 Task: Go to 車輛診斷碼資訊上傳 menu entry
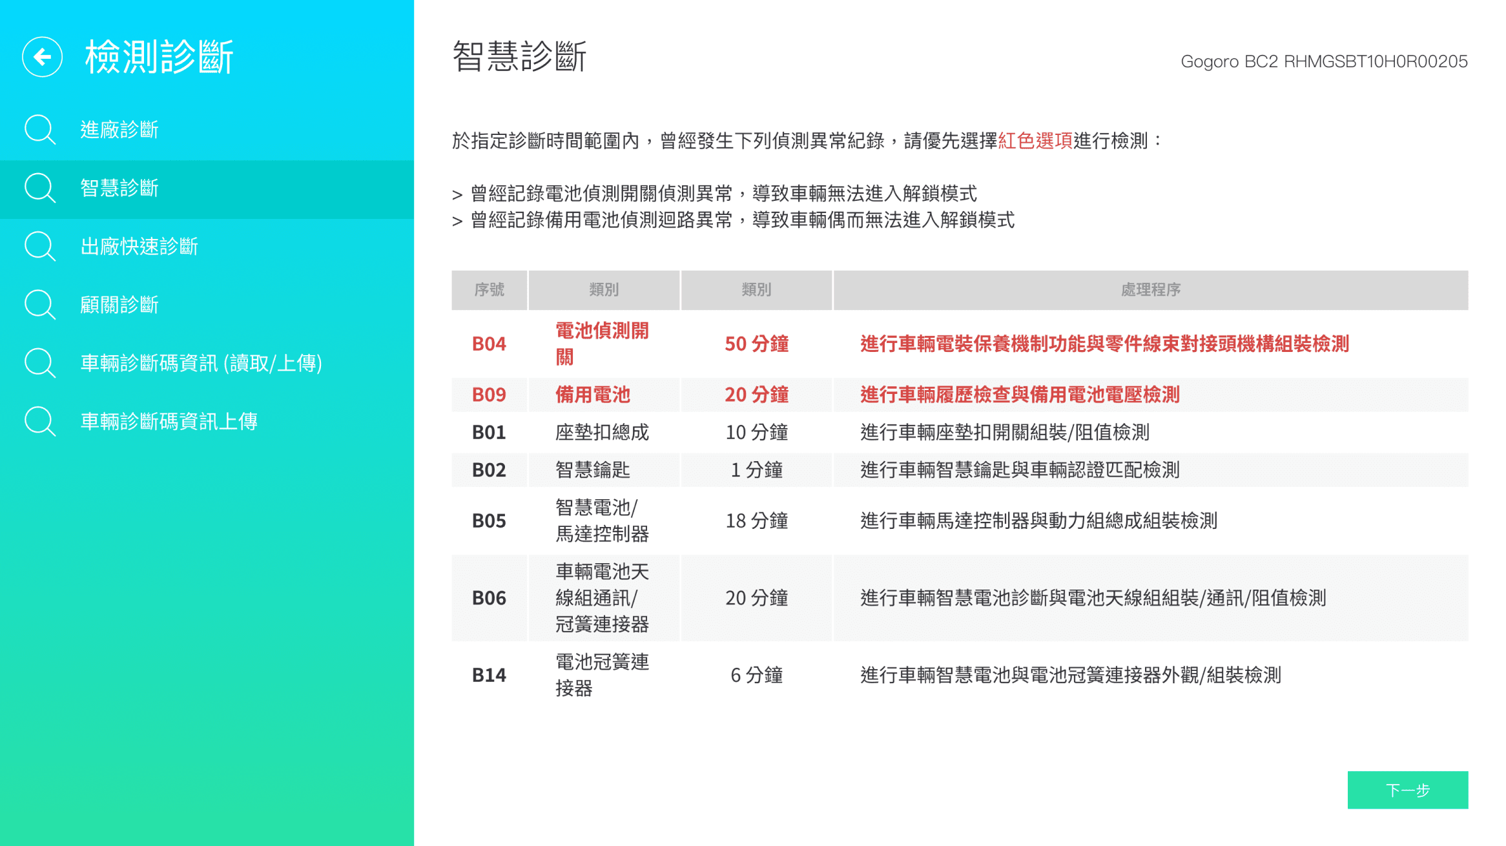pyautogui.click(x=169, y=422)
